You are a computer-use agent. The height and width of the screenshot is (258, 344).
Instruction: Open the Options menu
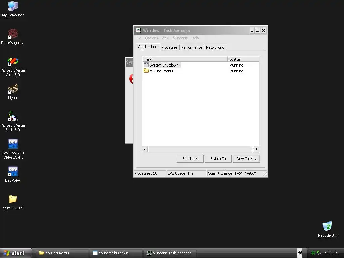(x=152, y=38)
